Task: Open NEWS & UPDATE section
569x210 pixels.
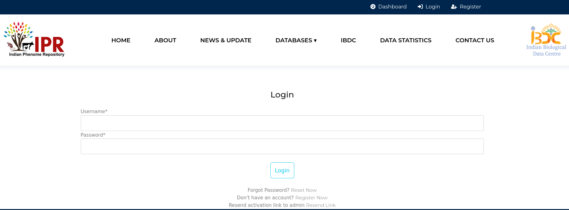Action: [226, 40]
